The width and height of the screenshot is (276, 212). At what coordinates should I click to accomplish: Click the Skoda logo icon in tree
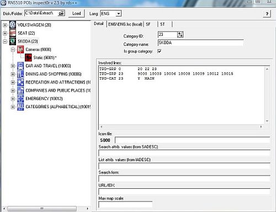(13, 41)
